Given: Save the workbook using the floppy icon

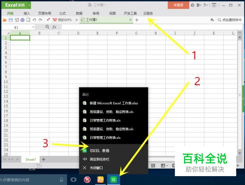Looking at the screenshot, I should pos(11,20).
